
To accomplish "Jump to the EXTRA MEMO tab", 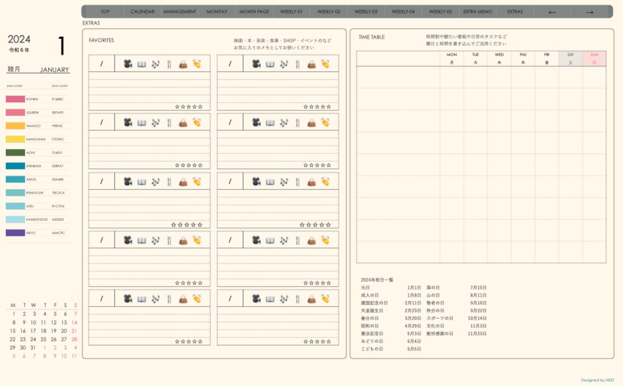I will [x=477, y=12].
